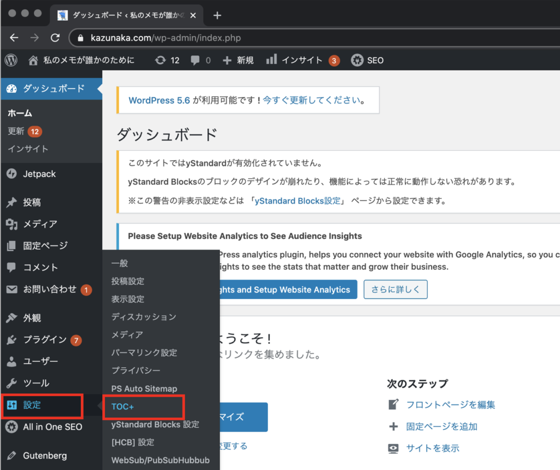Click 固定ページを追加 link
This screenshot has height=470, width=560.
tap(442, 426)
